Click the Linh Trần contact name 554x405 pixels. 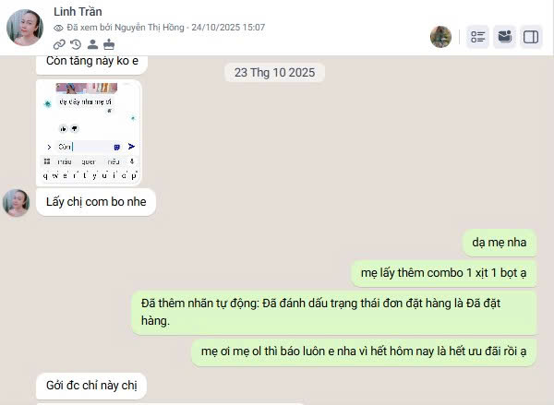click(x=78, y=12)
